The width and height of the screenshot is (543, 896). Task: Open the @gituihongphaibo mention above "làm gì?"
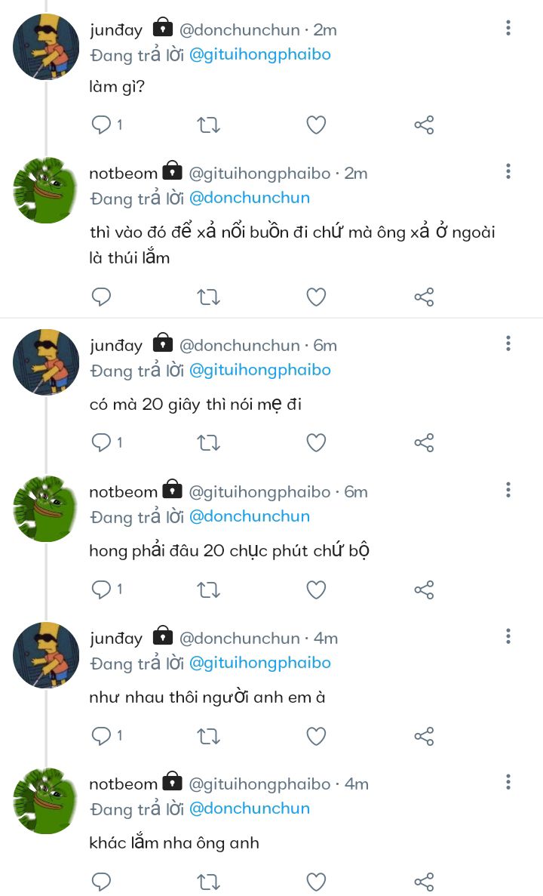(x=259, y=55)
